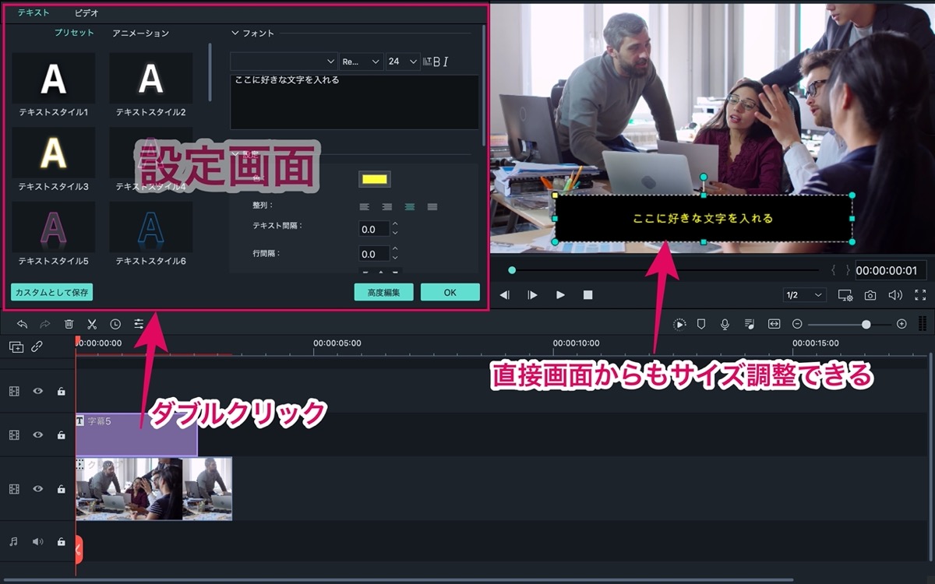935x584 pixels.
Task: Select justify text alignment
Action: 432,206
